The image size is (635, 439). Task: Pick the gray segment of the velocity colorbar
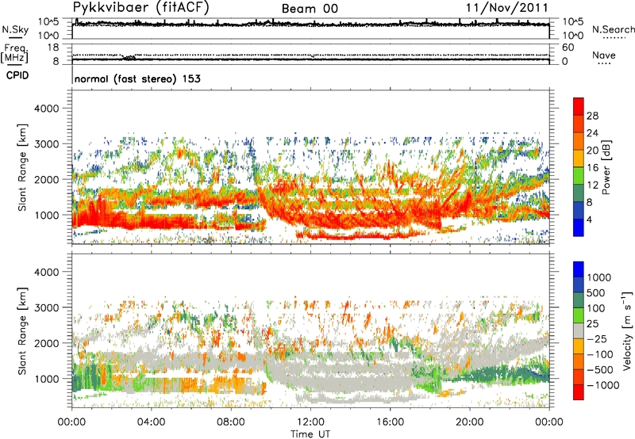[x=579, y=330]
